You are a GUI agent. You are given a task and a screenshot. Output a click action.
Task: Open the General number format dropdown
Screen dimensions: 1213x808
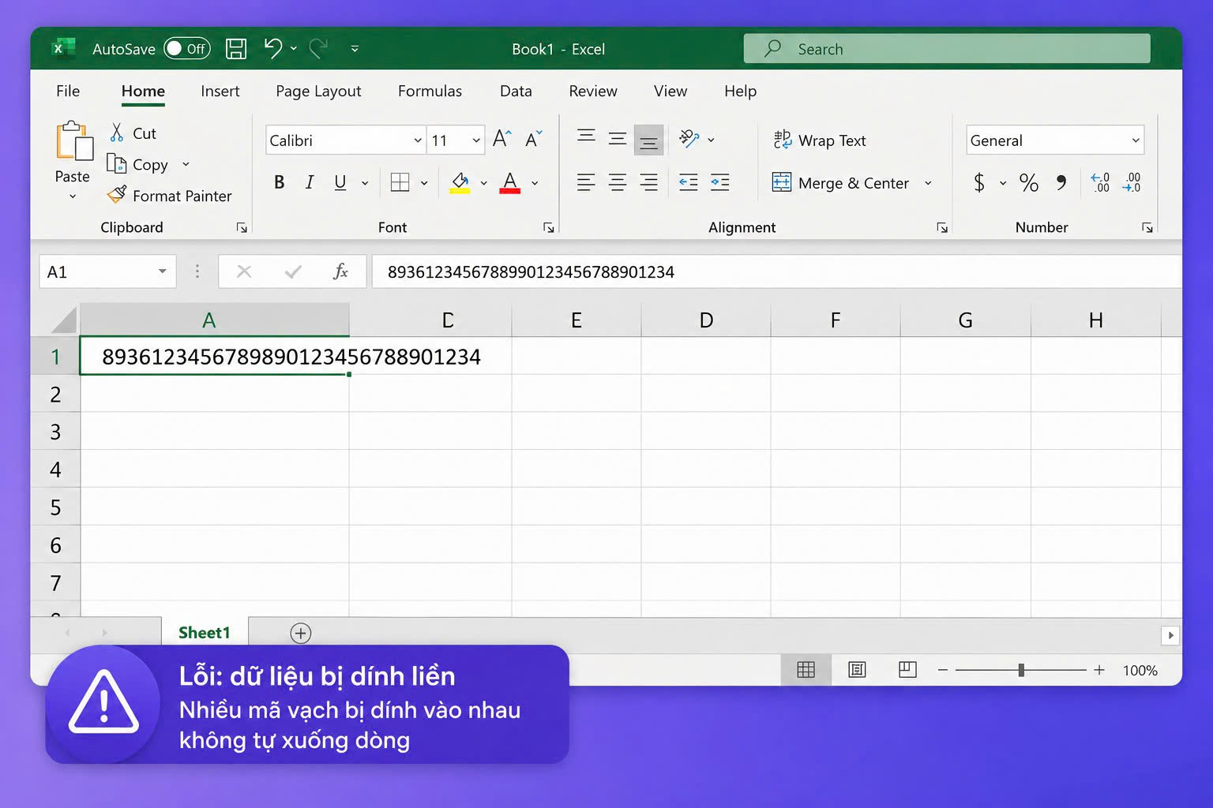[1136, 140]
